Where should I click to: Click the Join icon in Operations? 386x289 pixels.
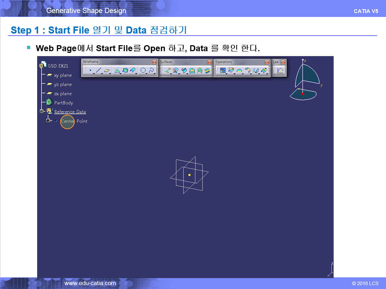click(x=223, y=71)
